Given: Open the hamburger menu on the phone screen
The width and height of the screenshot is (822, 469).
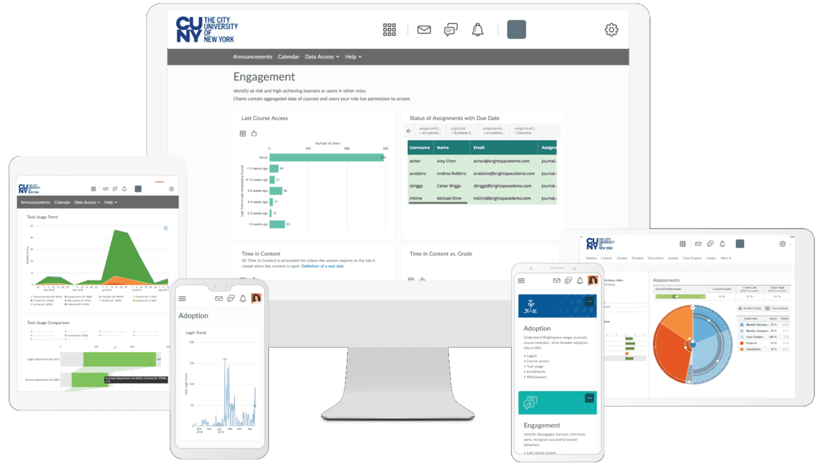Looking at the screenshot, I should tap(182, 298).
